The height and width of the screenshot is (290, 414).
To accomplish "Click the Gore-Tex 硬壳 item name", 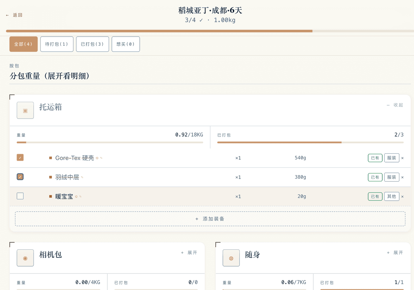I will (x=75, y=158).
